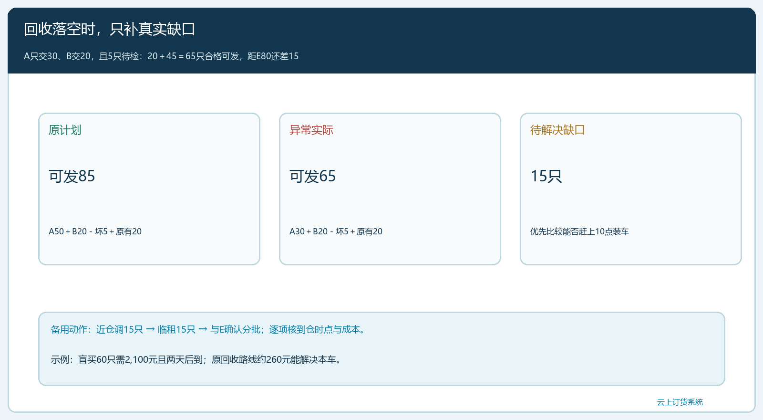Select the 可发85 value
The image size is (763, 420).
coord(72,176)
